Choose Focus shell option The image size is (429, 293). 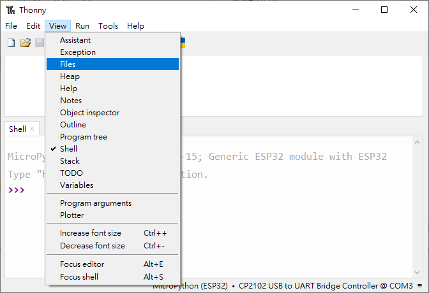point(112,276)
